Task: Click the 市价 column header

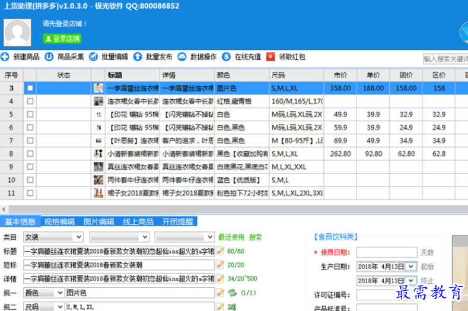Action: tap(340, 75)
